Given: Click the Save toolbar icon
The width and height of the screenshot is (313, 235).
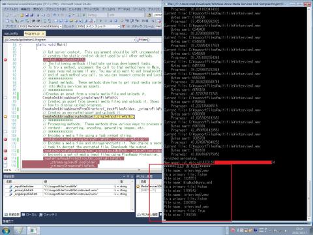Looking at the screenshot, I should coord(27,15).
